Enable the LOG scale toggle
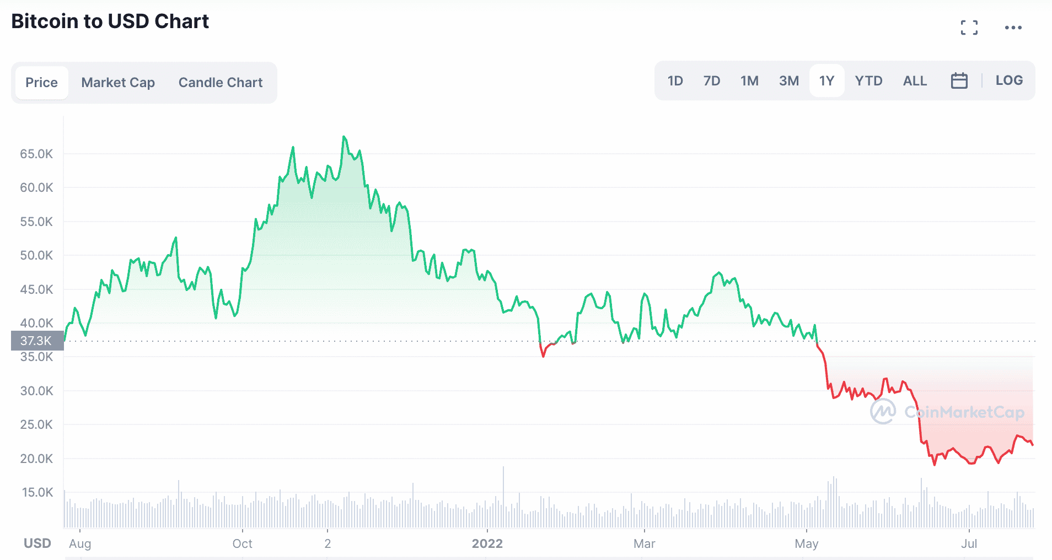The image size is (1052, 560). click(x=1009, y=80)
